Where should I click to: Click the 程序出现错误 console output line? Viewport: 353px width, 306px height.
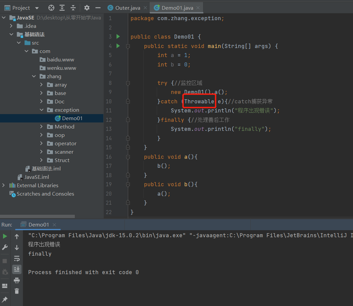[44, 245]
